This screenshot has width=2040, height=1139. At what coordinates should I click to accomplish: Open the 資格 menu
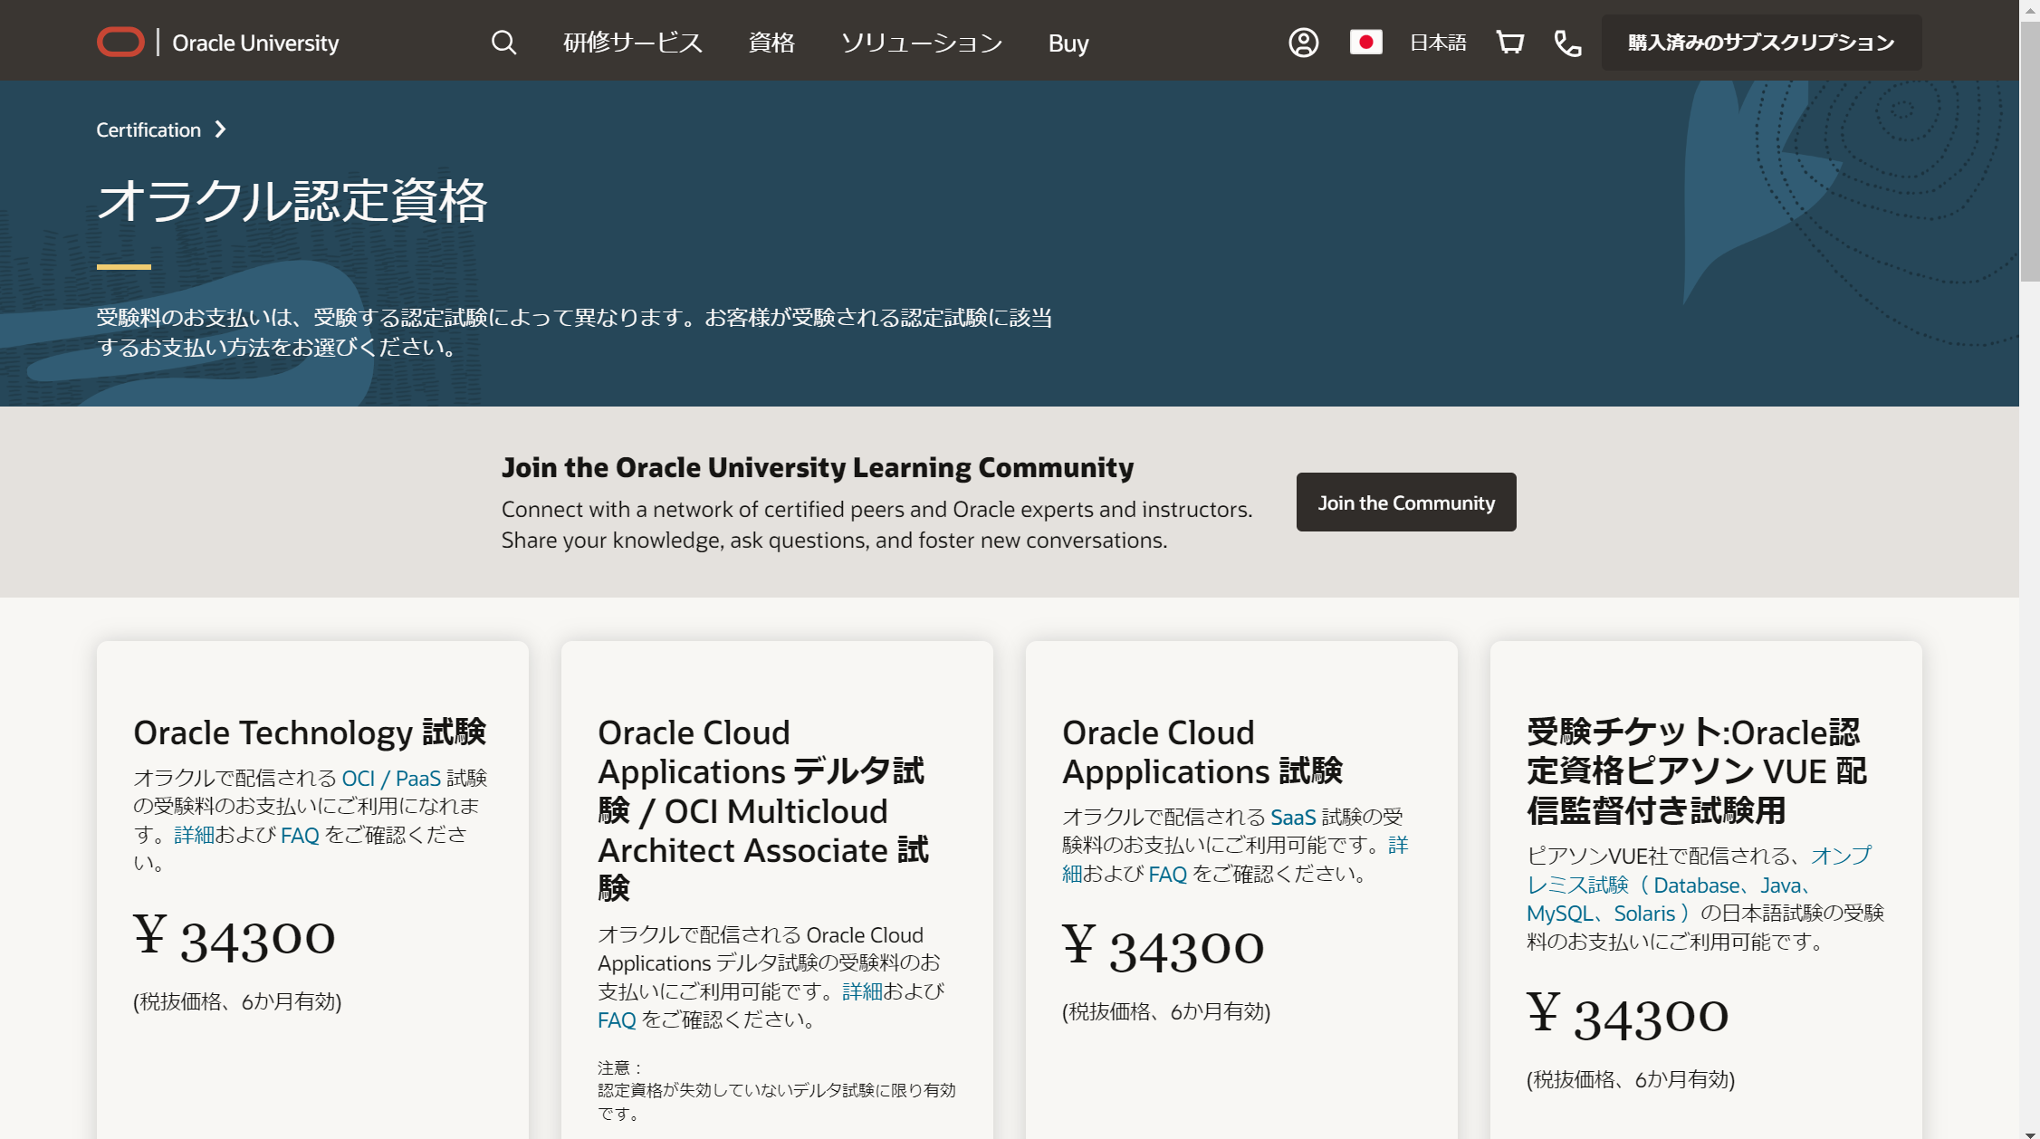point(771,43)
